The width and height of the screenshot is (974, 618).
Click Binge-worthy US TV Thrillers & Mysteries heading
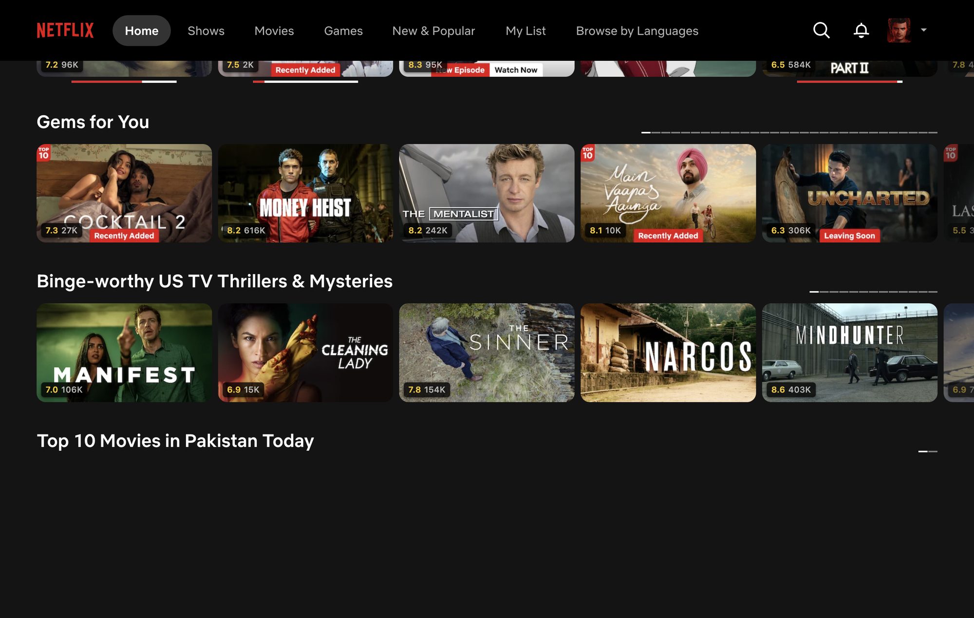click(215, 281)
